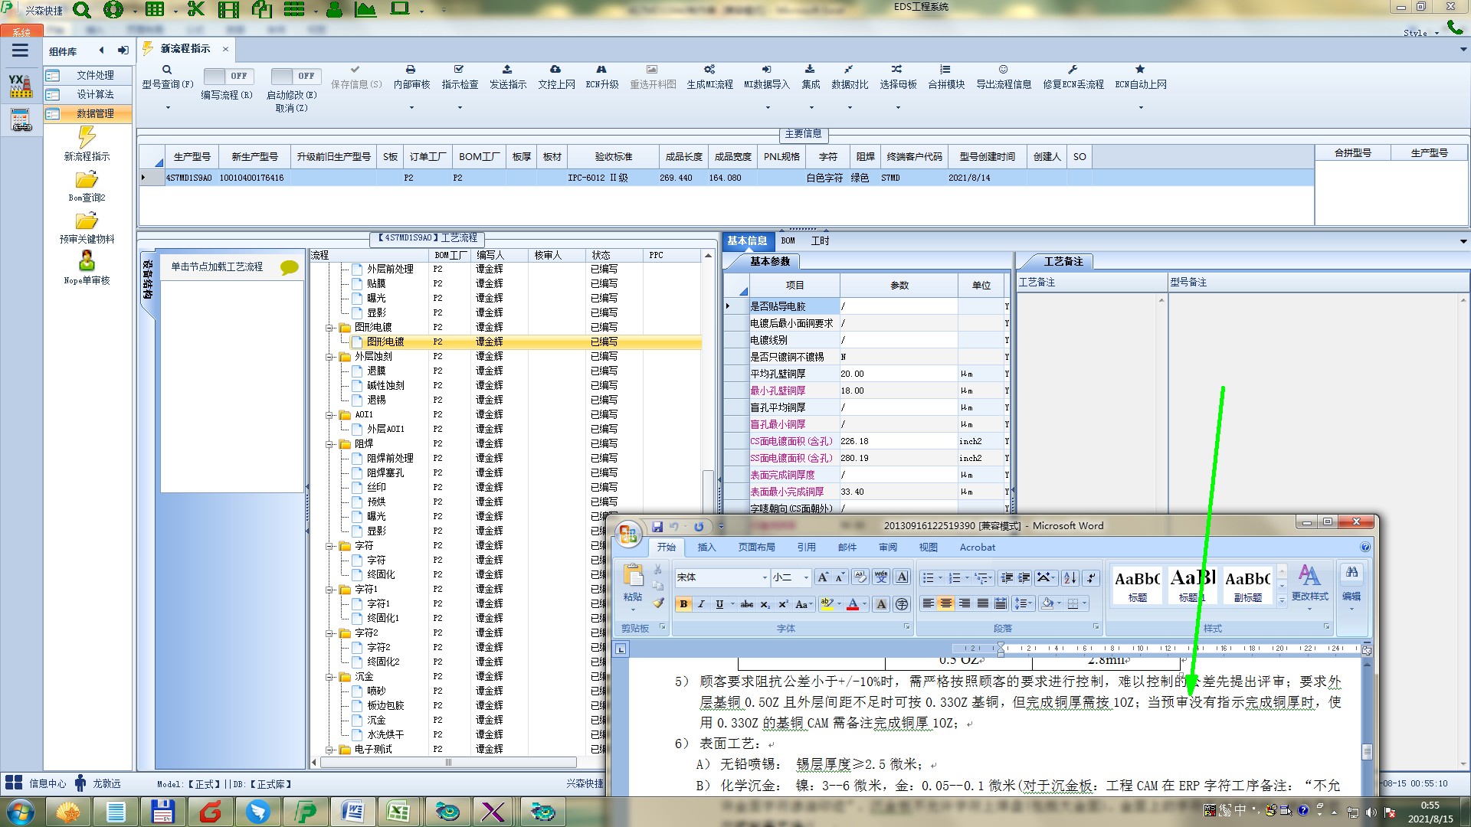Click the 文件处理 sidebar item

coord(94,75)
